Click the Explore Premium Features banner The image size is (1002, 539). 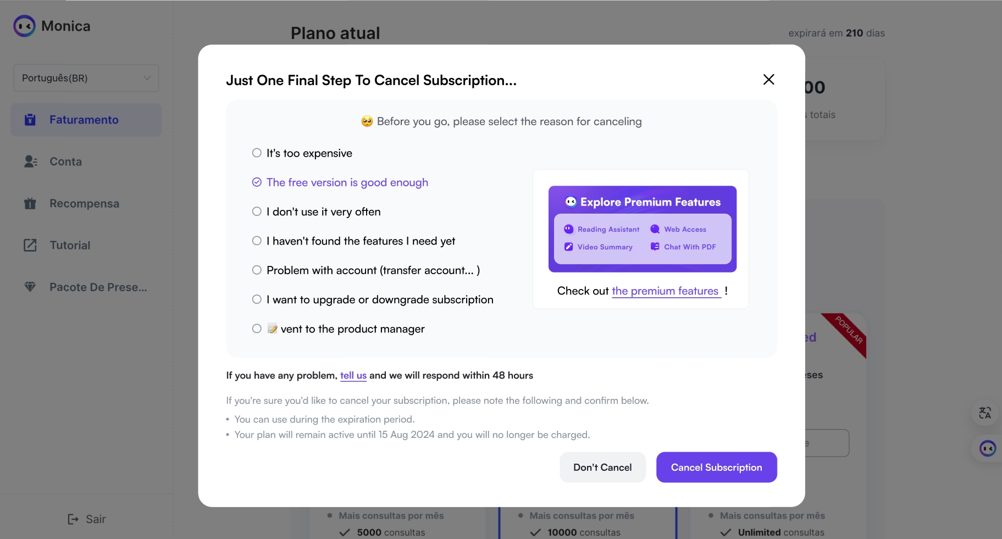tap(643, 229)
